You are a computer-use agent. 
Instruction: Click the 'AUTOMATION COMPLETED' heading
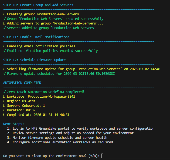pos(22,83)
